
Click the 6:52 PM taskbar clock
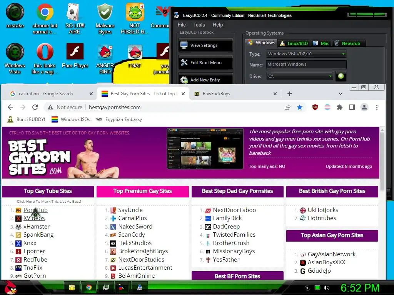tap(360, 288)
